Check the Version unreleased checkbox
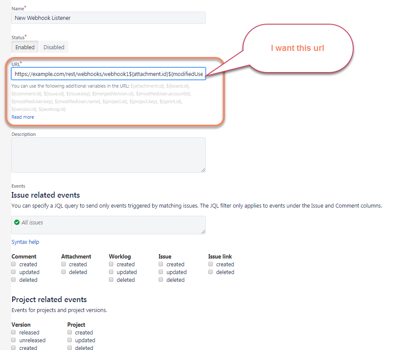 pyautogui.click(x=13, y=340)
